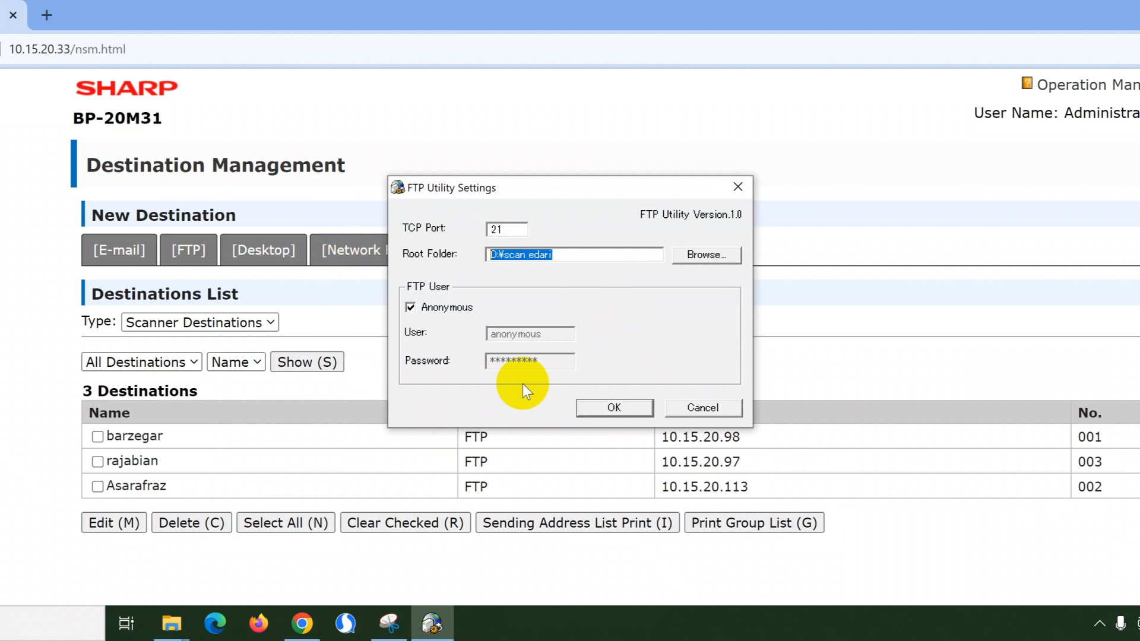The height and width of the screenshot is (641, 1140).
Task: Click the SHARP logo
Action: tap(126, 88)
